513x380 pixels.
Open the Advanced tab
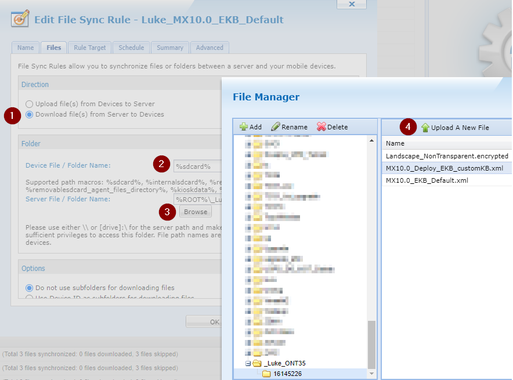click(209, 48)
